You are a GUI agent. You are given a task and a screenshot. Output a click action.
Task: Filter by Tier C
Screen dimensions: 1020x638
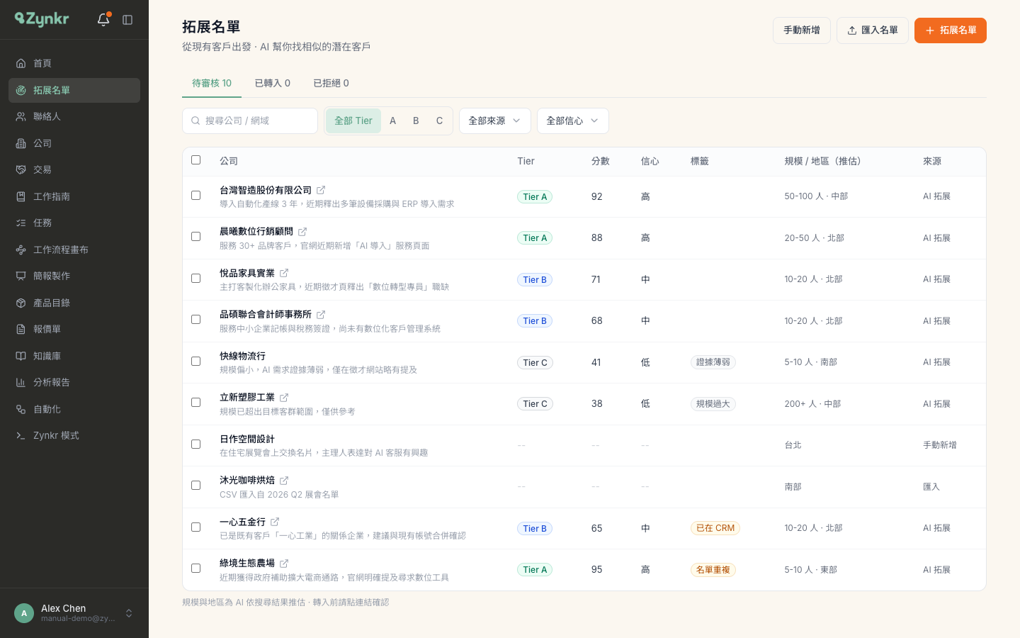tap(439, 121)
